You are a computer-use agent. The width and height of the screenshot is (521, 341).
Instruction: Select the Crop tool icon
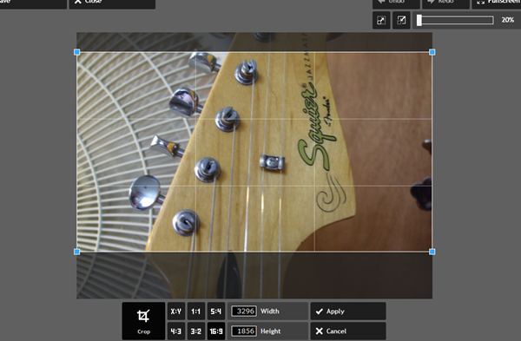(x=143, y=316)
